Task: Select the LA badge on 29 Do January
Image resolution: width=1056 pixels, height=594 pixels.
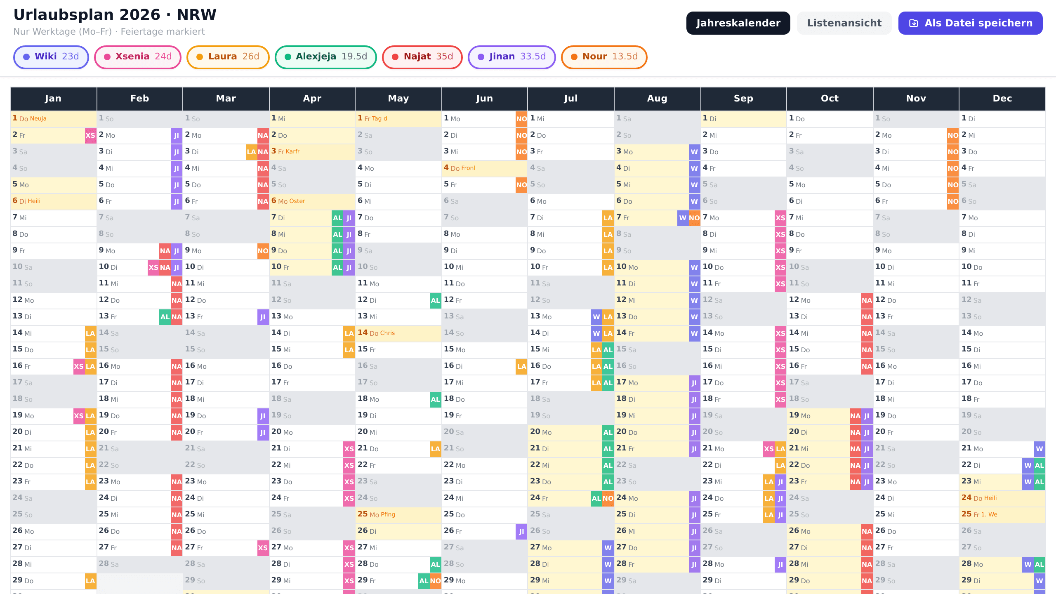Action: [x=90, y=581]
